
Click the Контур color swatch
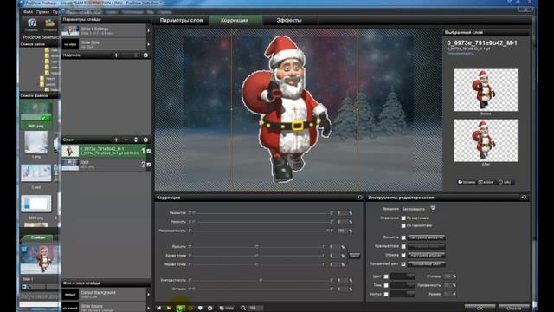pos(403,295)
